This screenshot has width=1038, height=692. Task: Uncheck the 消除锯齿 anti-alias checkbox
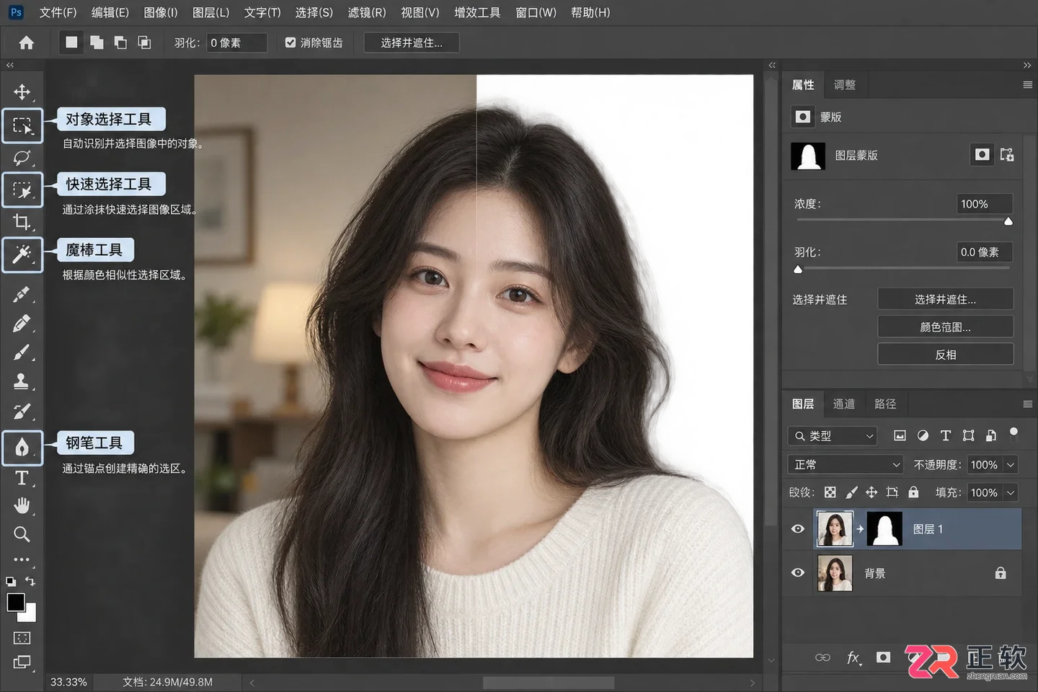coord(290,43)
